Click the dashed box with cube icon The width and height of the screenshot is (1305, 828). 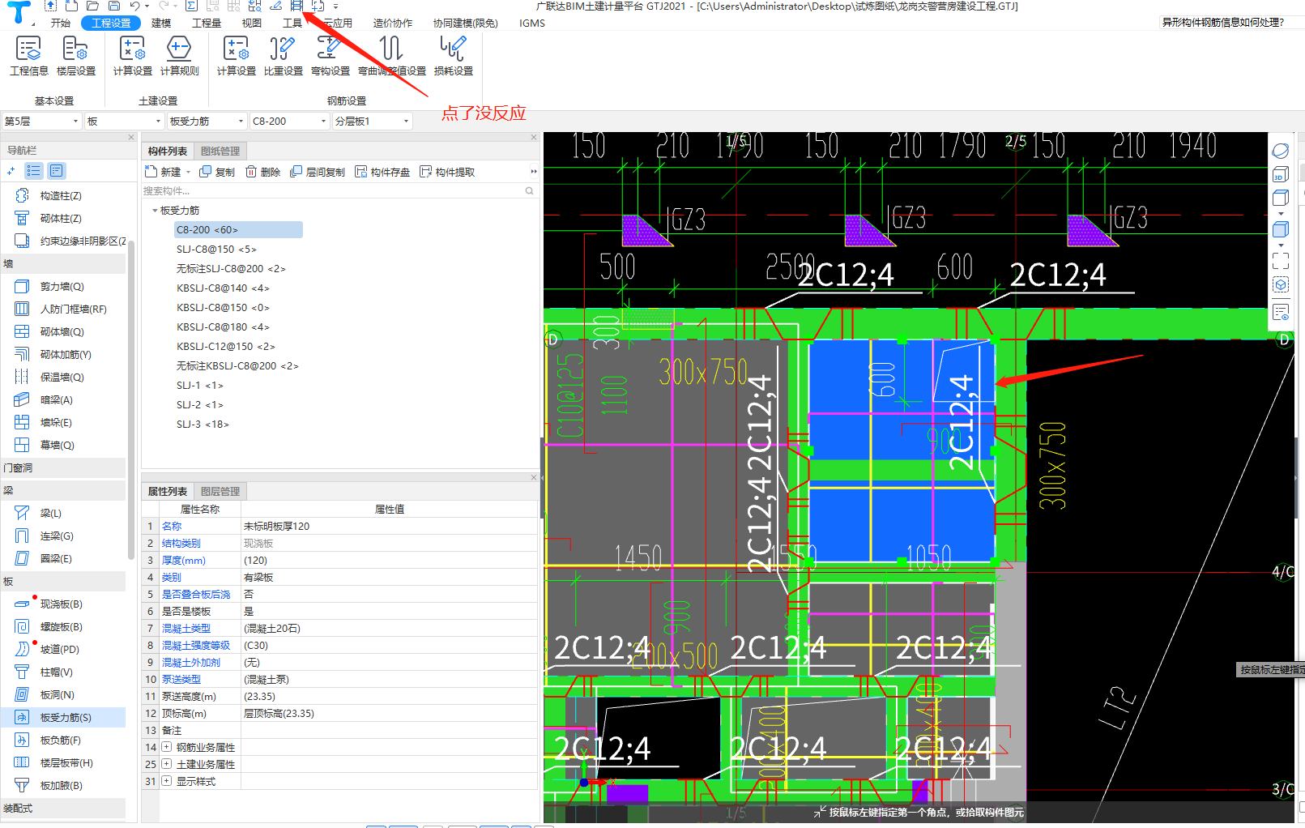(x=1280, y=284)
